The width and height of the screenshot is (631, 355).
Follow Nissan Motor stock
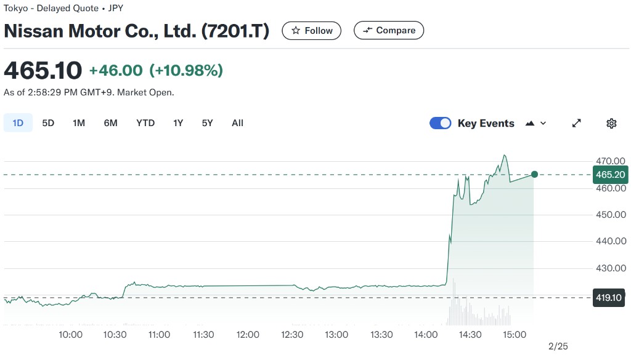tap(311, 31)
